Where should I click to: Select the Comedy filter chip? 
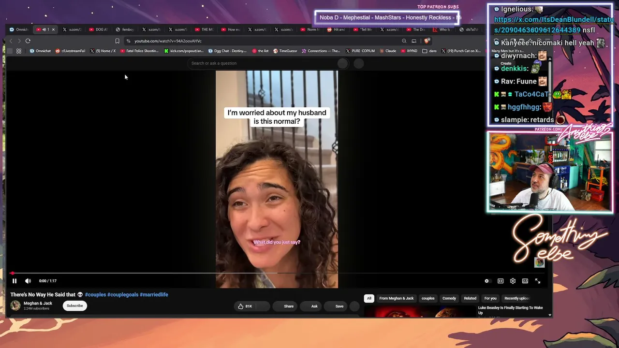449,298
